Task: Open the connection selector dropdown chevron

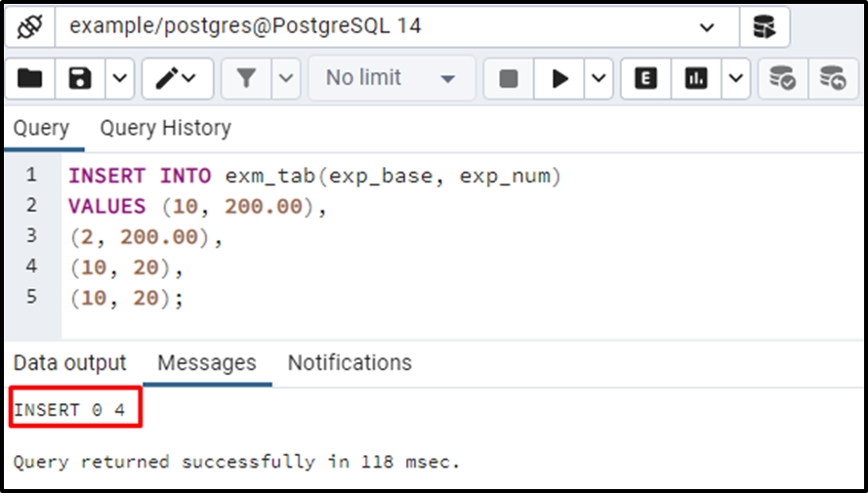Action: [707, 27]
